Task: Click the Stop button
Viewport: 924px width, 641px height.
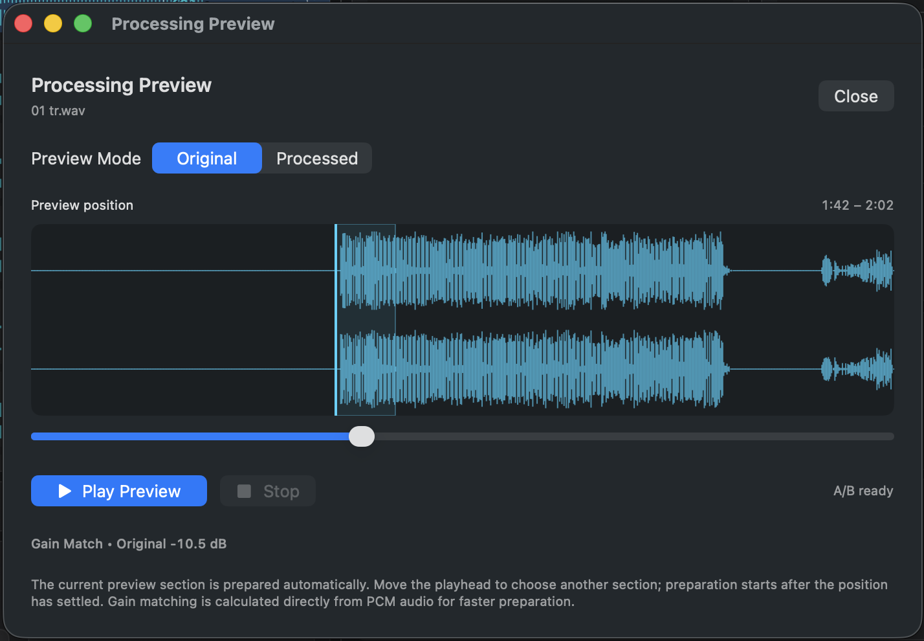Action: coord(268,491)
